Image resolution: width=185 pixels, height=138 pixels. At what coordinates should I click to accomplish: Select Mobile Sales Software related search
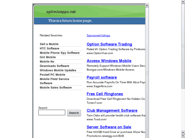click(x=56, y=88)
